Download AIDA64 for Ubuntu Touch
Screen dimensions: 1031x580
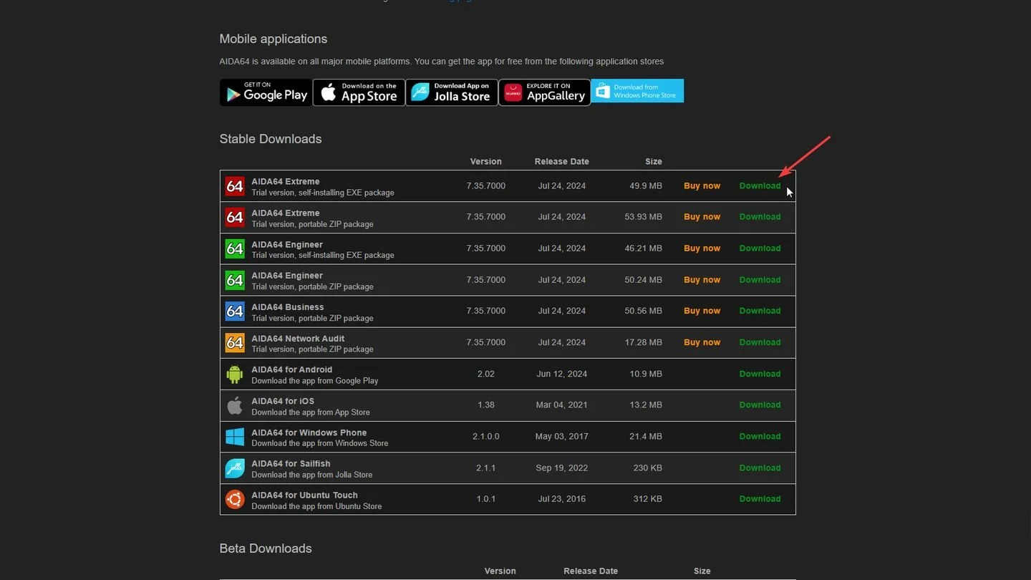[760, 499]
